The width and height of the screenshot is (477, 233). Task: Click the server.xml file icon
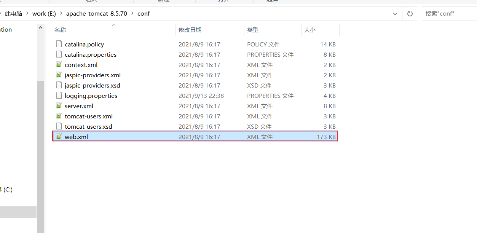[x=59, y=106]
